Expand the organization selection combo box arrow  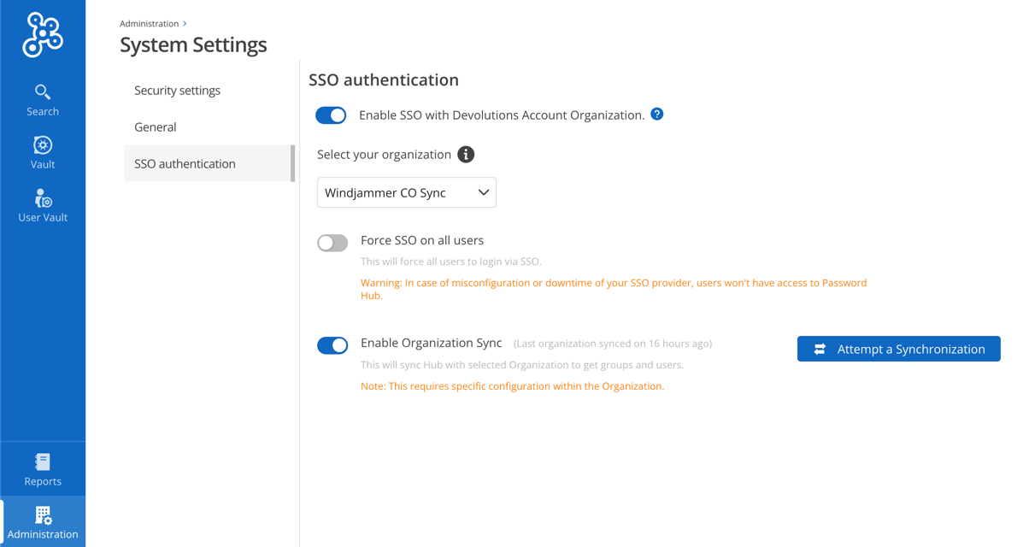coord(483,191)
